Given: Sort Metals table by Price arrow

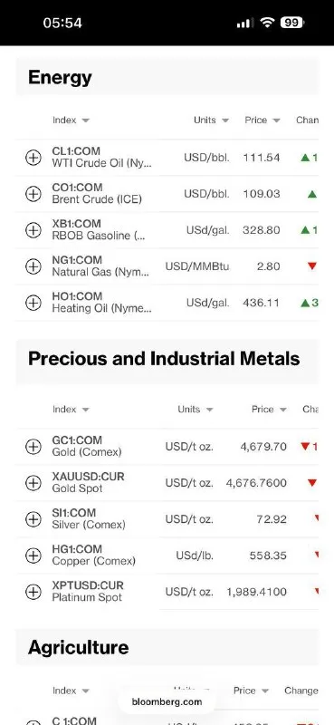Looking at the screenshot, I should pos(283,410).
